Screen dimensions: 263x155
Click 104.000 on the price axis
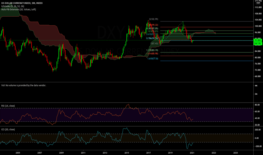(x=258, y=20)
